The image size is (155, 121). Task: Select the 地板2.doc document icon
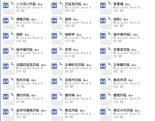106,23
